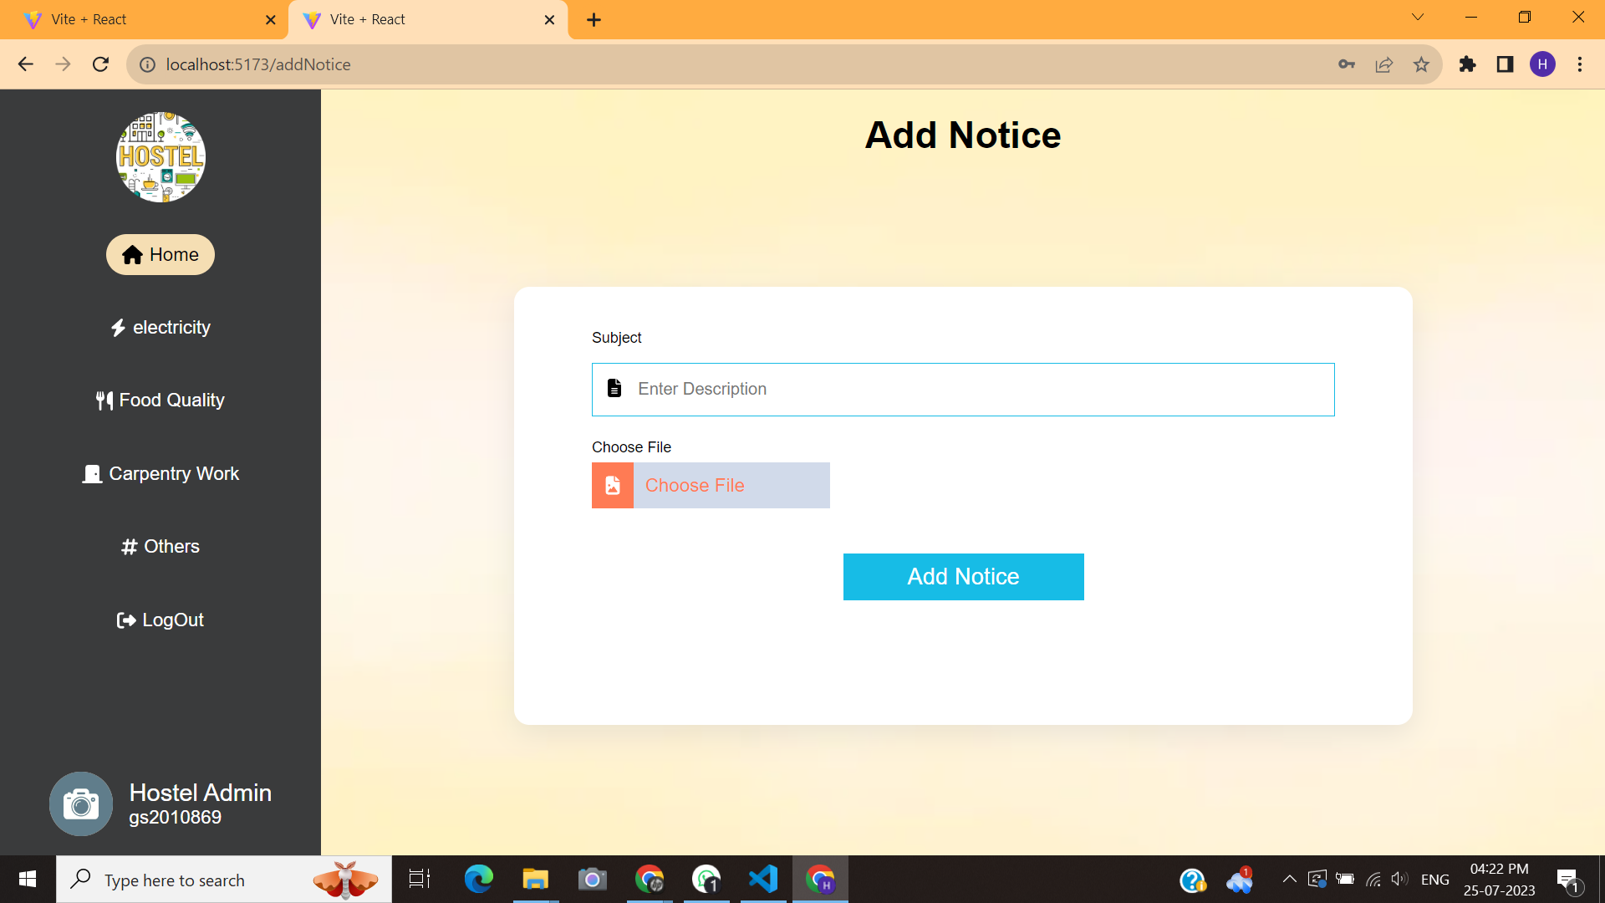Open the Others section in sidebar
This screenshot has height=903, width=1605.
(x=160, y=546)
